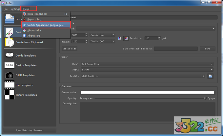223x136 pixels.
Task: Open the Film Templates filmstrip icon
Action: (10, 85)
